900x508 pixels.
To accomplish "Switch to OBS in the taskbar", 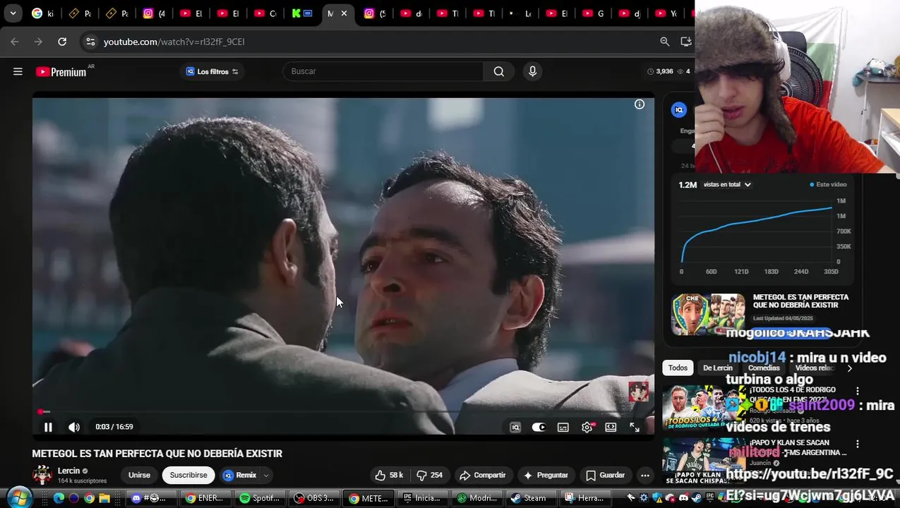I will tap(313, 497).
